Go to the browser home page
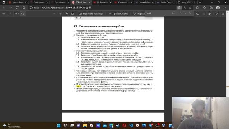 24,8
